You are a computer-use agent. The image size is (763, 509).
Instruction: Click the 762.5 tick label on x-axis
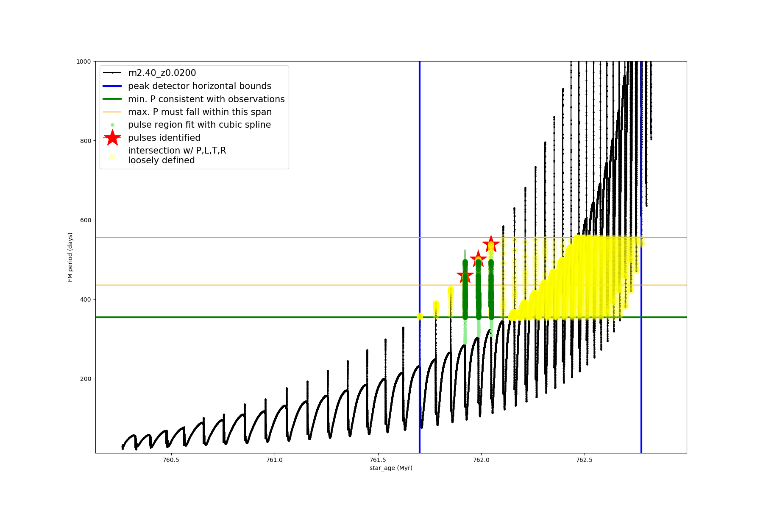[x=584, y=460]
